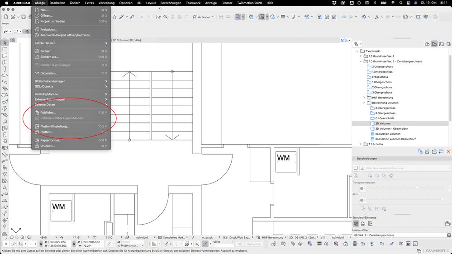This screenshot has width=452, height=254.
Task: Click the Dimension tool in toolbox
Action: coord(5,201)
